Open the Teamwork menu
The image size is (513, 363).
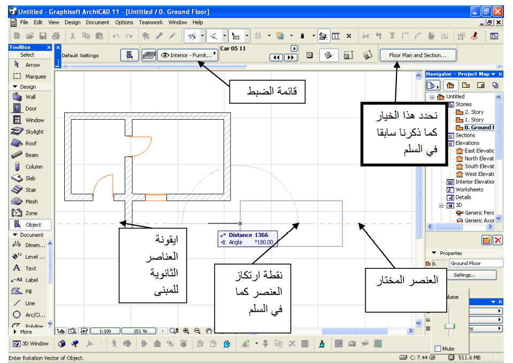[x=151, y=22]
